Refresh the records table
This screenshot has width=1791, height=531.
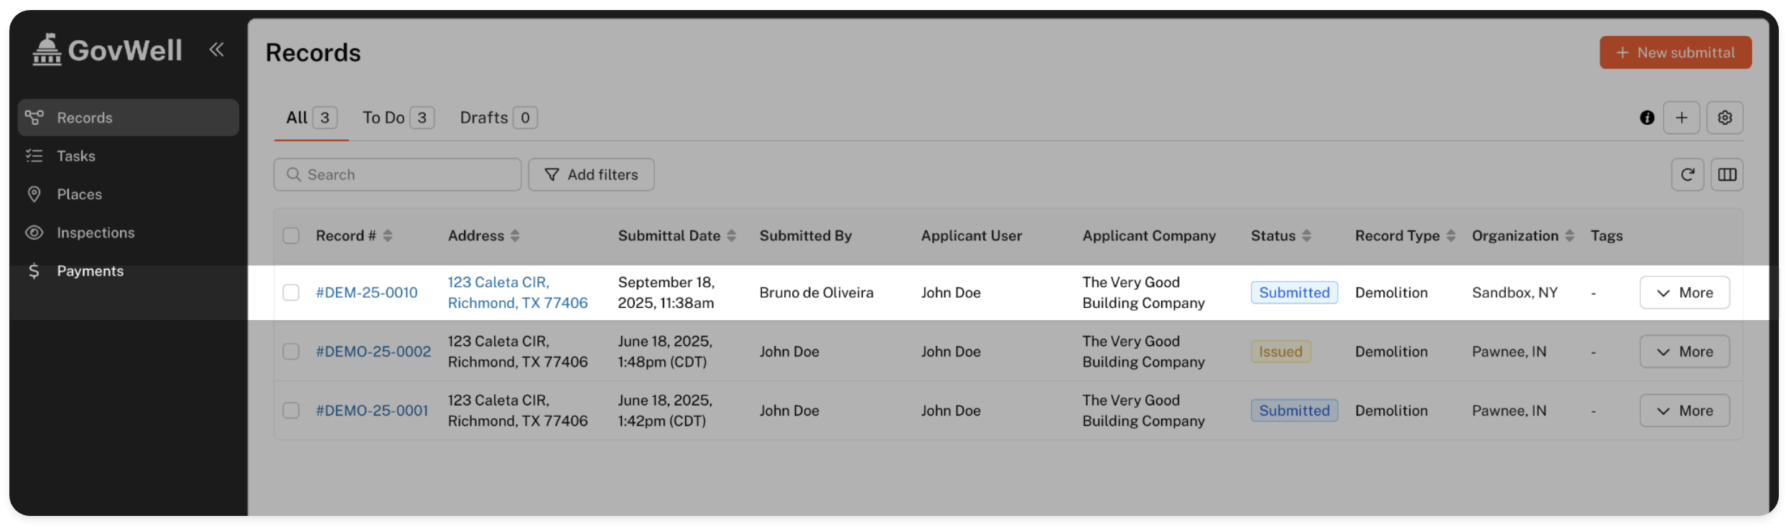click(x=1687, y=174)
